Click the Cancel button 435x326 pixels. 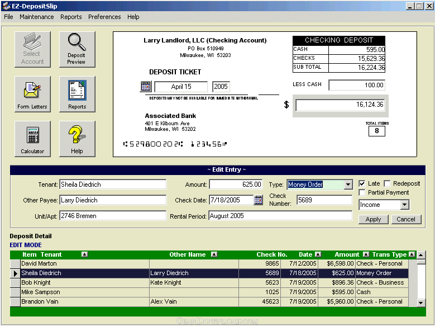[406, 219]
